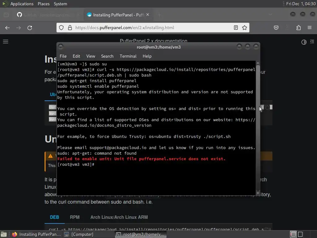Switch to [Computer] taskbar window
Screen dimensions: 317x238
click(79, 234)
